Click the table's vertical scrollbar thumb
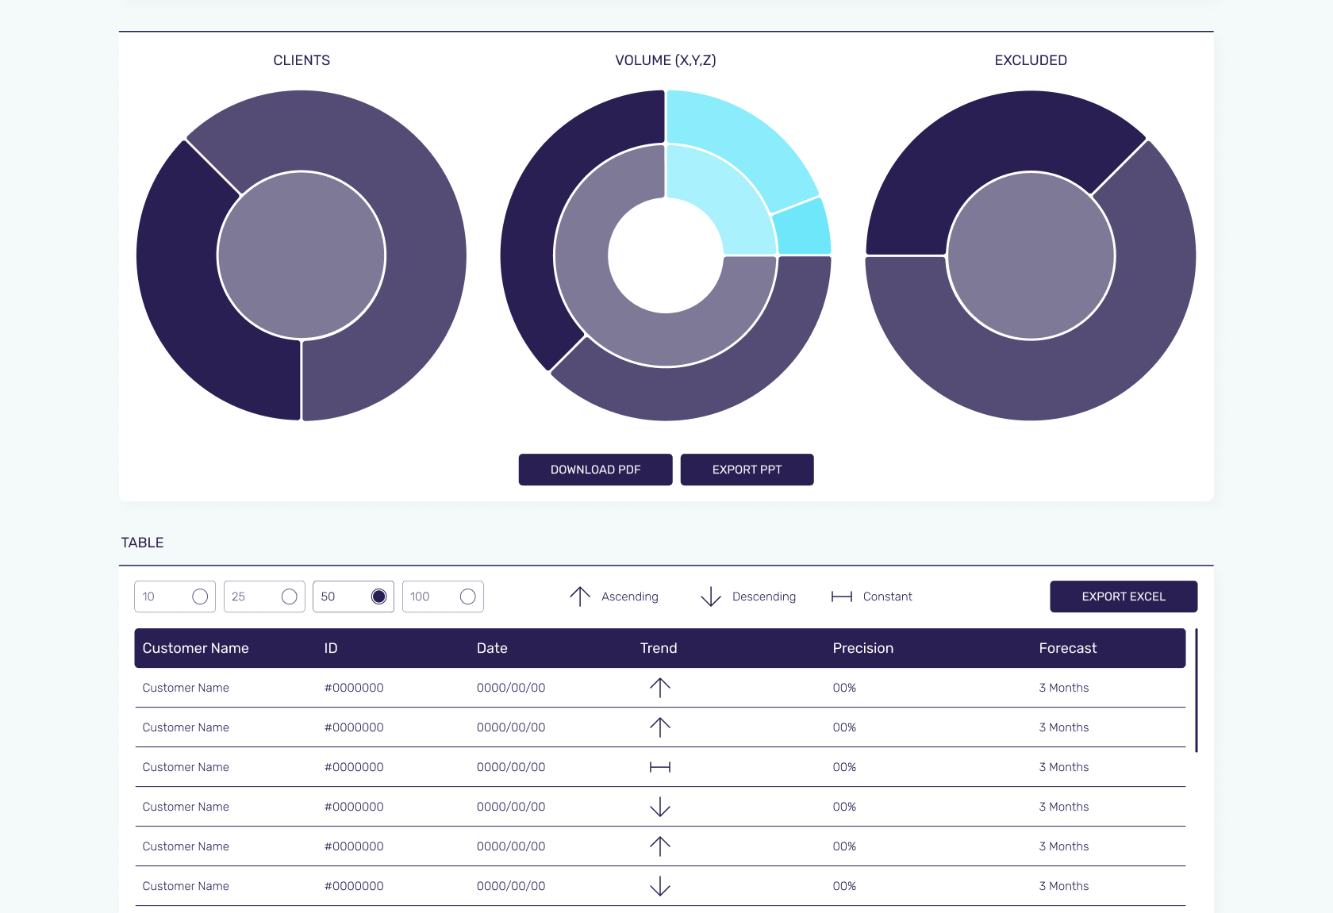This screenshot has height=913, width=1333. click(1197, 690)
